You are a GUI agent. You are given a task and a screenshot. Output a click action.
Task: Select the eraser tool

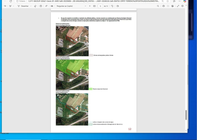[35, 6]
